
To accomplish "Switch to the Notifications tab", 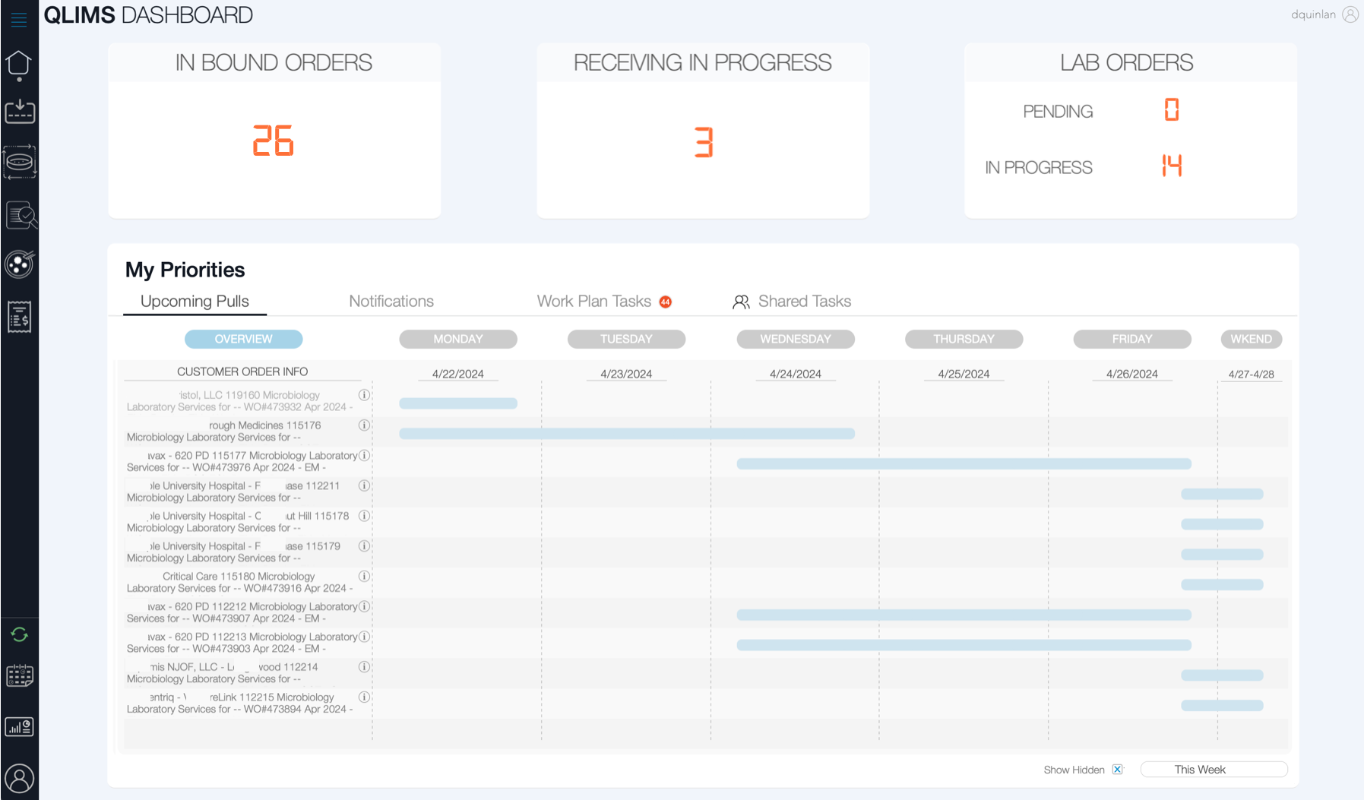I will [391, 302].
